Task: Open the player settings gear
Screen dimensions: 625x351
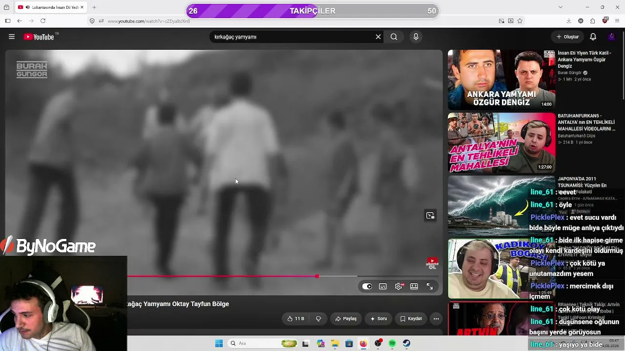Action: click(x=399, y=286)
